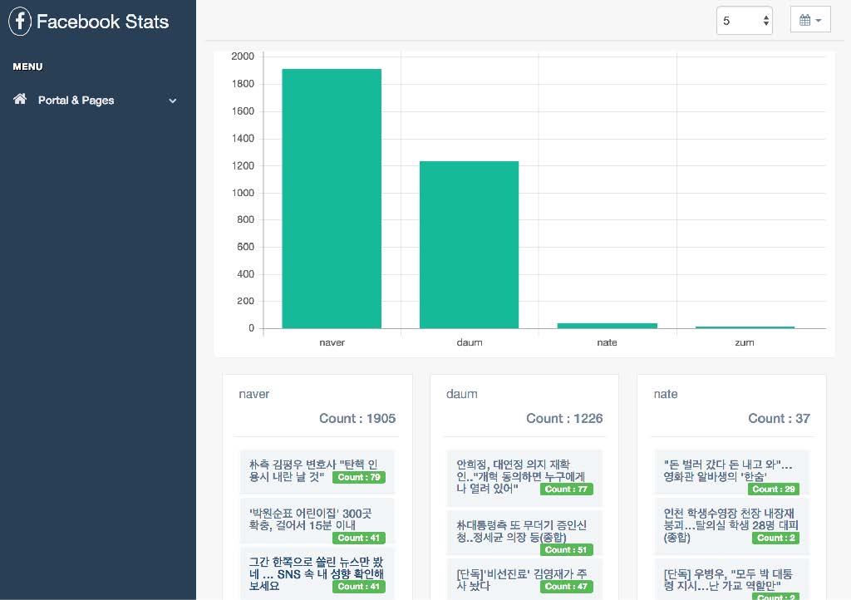Viewport: 851px width, 600px height.
Task: Click the Count : 1226 total
Action: [x=564, y=418]
